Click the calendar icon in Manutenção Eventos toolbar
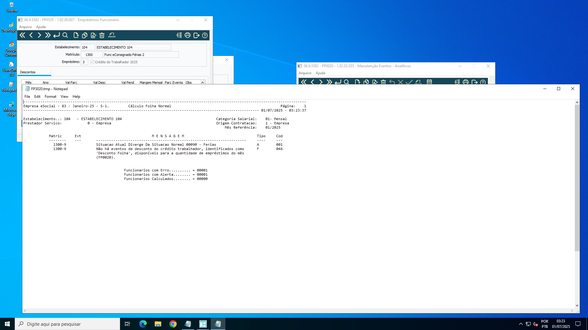588x330 pixels. click(x=429, y=82)
